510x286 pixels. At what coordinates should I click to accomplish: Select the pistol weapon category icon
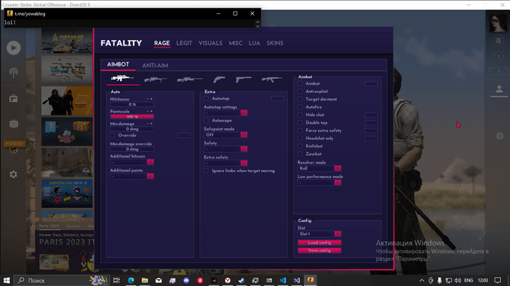click(x=243, y=79)
